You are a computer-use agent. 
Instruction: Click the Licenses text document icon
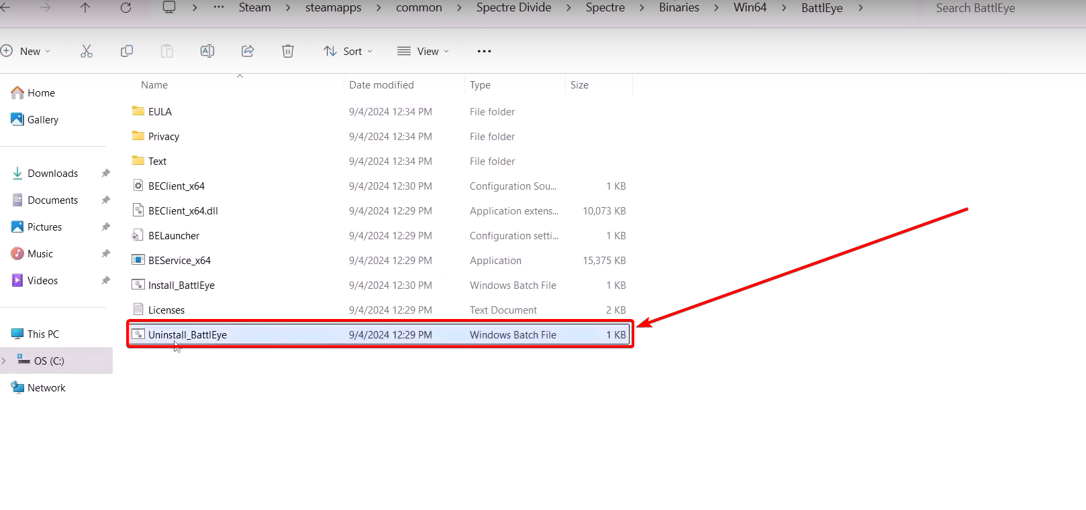138,310
